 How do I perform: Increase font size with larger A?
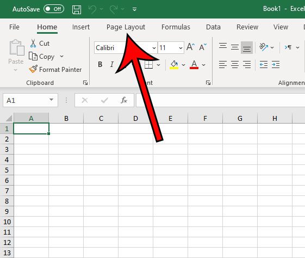pyautogui.click(x=190, y=47)
